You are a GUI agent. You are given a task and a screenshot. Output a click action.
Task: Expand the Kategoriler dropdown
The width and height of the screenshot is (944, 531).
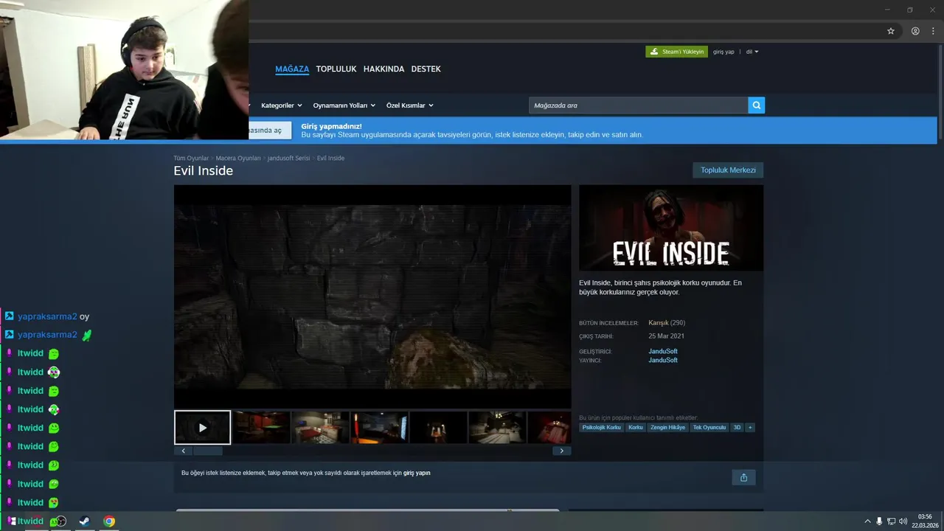(281, 105)
